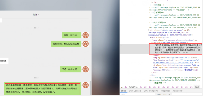Open the 刘洋 chat title dropdown
Viewport: 203px width, 96px height.
(36, 15)
